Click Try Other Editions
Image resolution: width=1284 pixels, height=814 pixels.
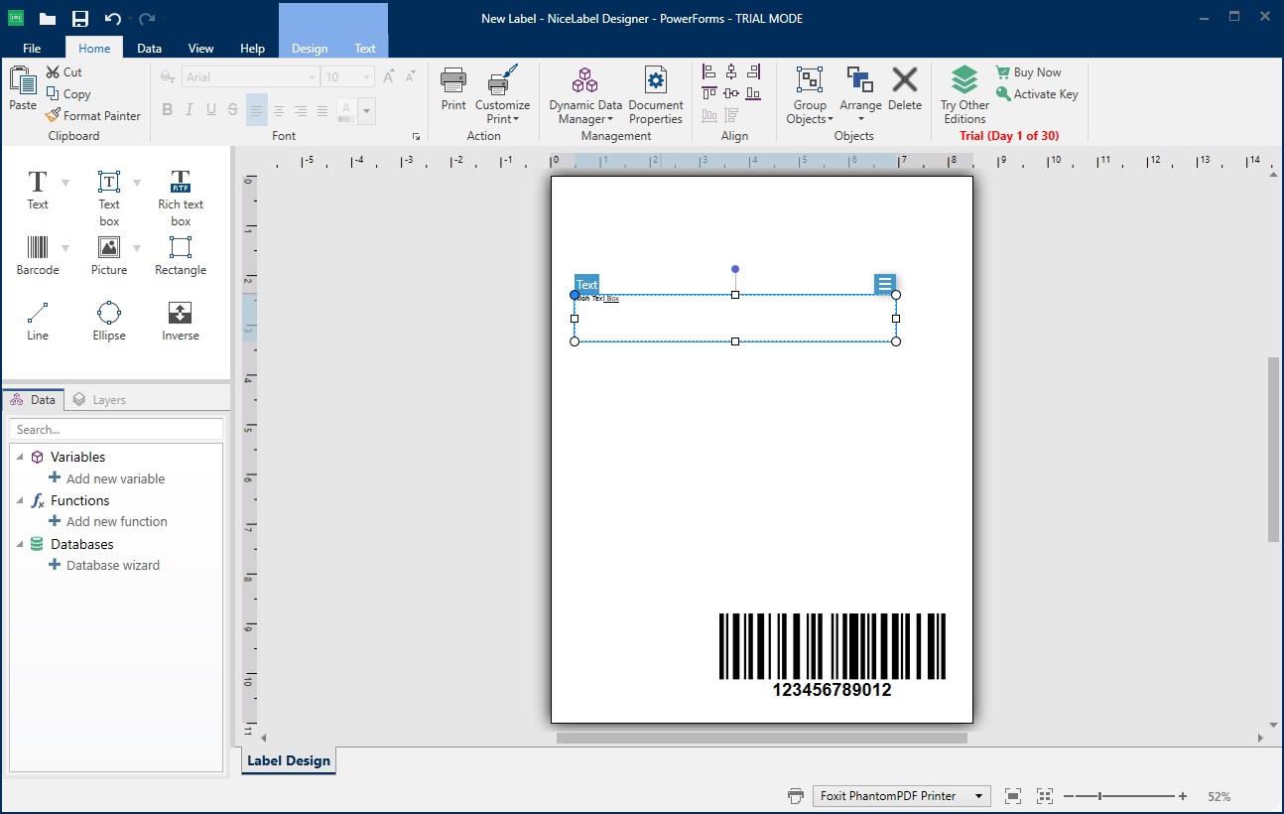click(965, 95)
